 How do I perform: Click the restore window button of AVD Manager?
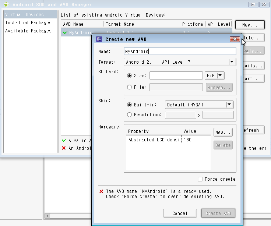[253, 4]
